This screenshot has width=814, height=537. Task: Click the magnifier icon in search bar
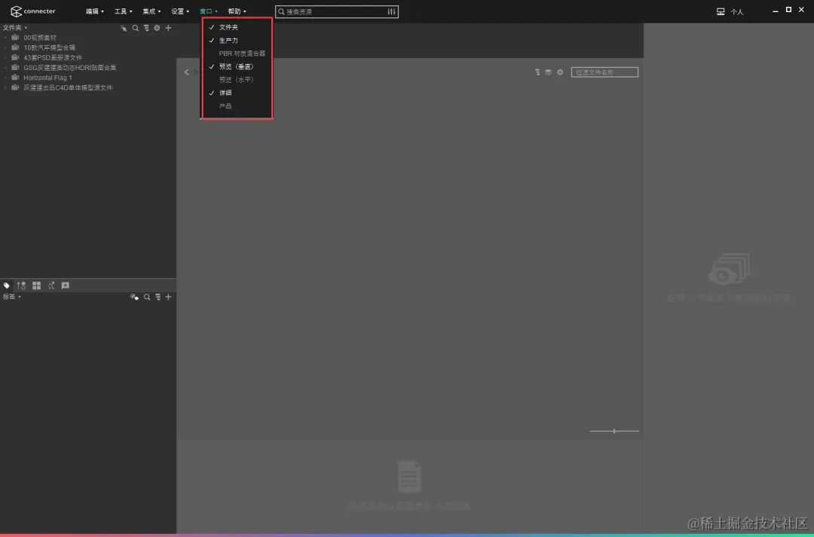[281, 11]
